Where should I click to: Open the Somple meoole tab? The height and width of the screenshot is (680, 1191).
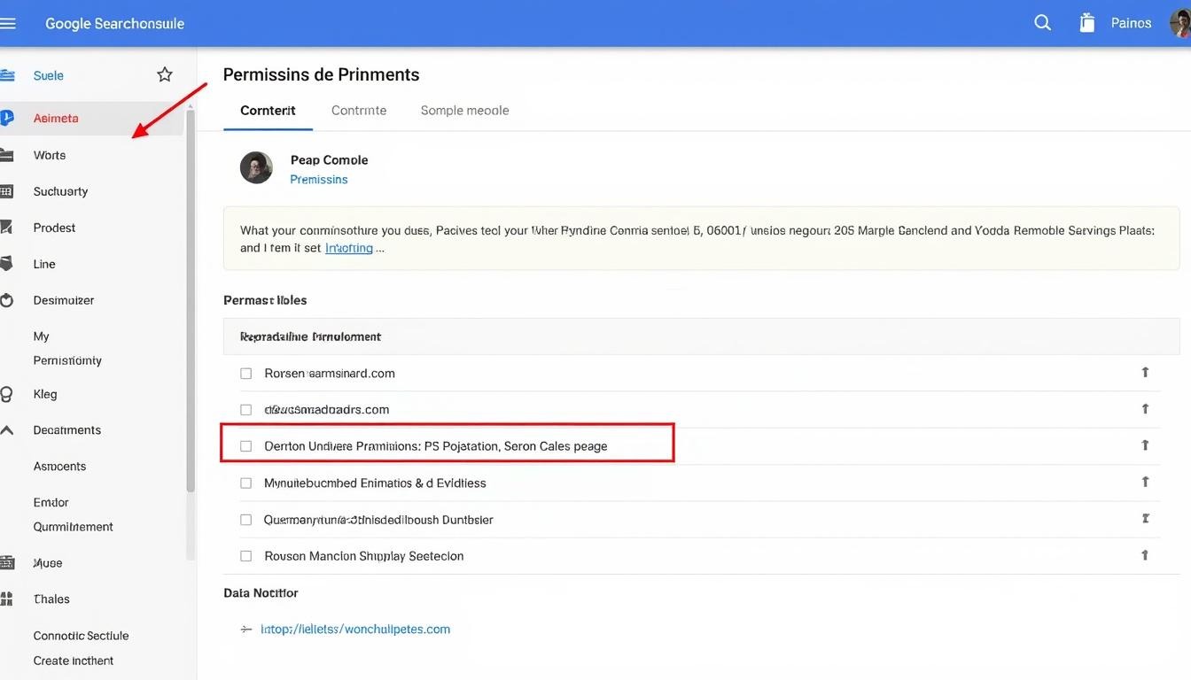pos(464,110)
